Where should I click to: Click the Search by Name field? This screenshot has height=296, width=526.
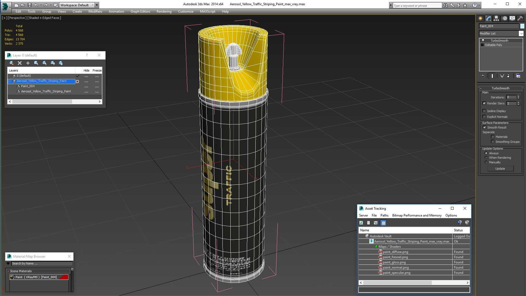click(x=42, y=263)
